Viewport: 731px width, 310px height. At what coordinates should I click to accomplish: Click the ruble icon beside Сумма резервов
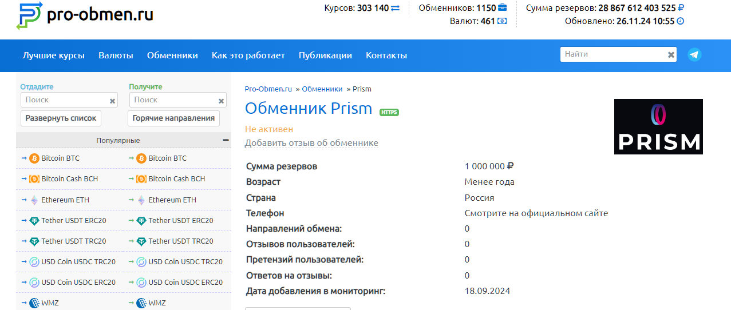point(681,8)
